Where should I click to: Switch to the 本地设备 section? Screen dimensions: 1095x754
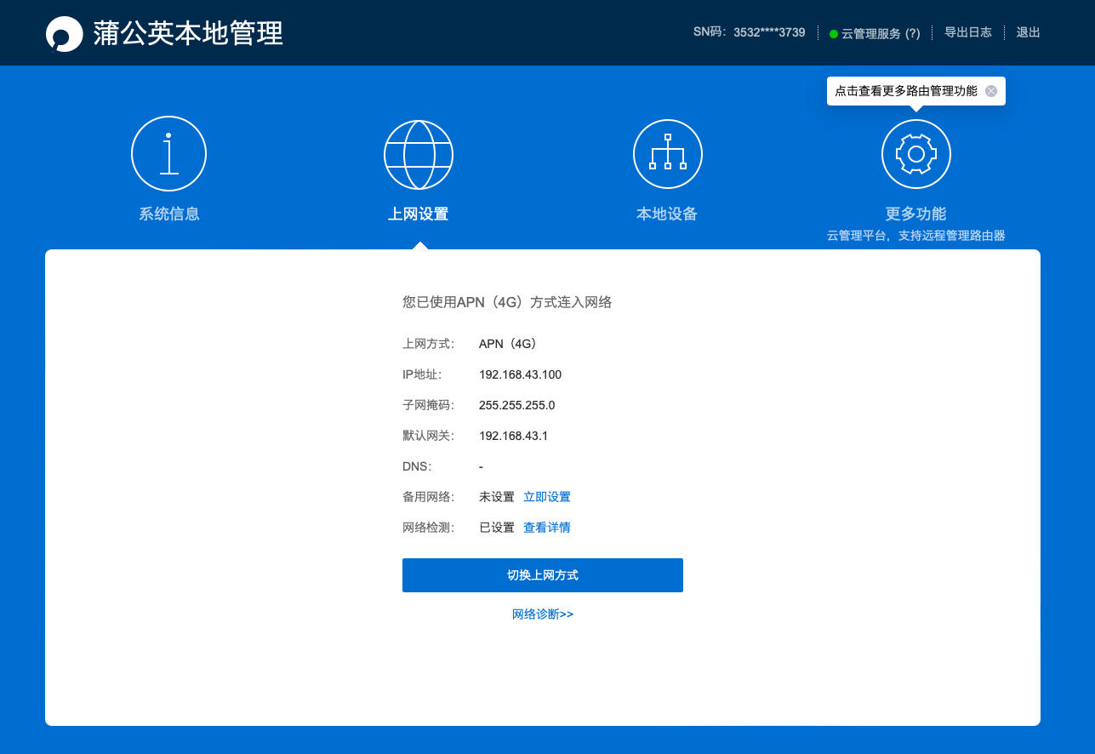[x=667, y=214]
